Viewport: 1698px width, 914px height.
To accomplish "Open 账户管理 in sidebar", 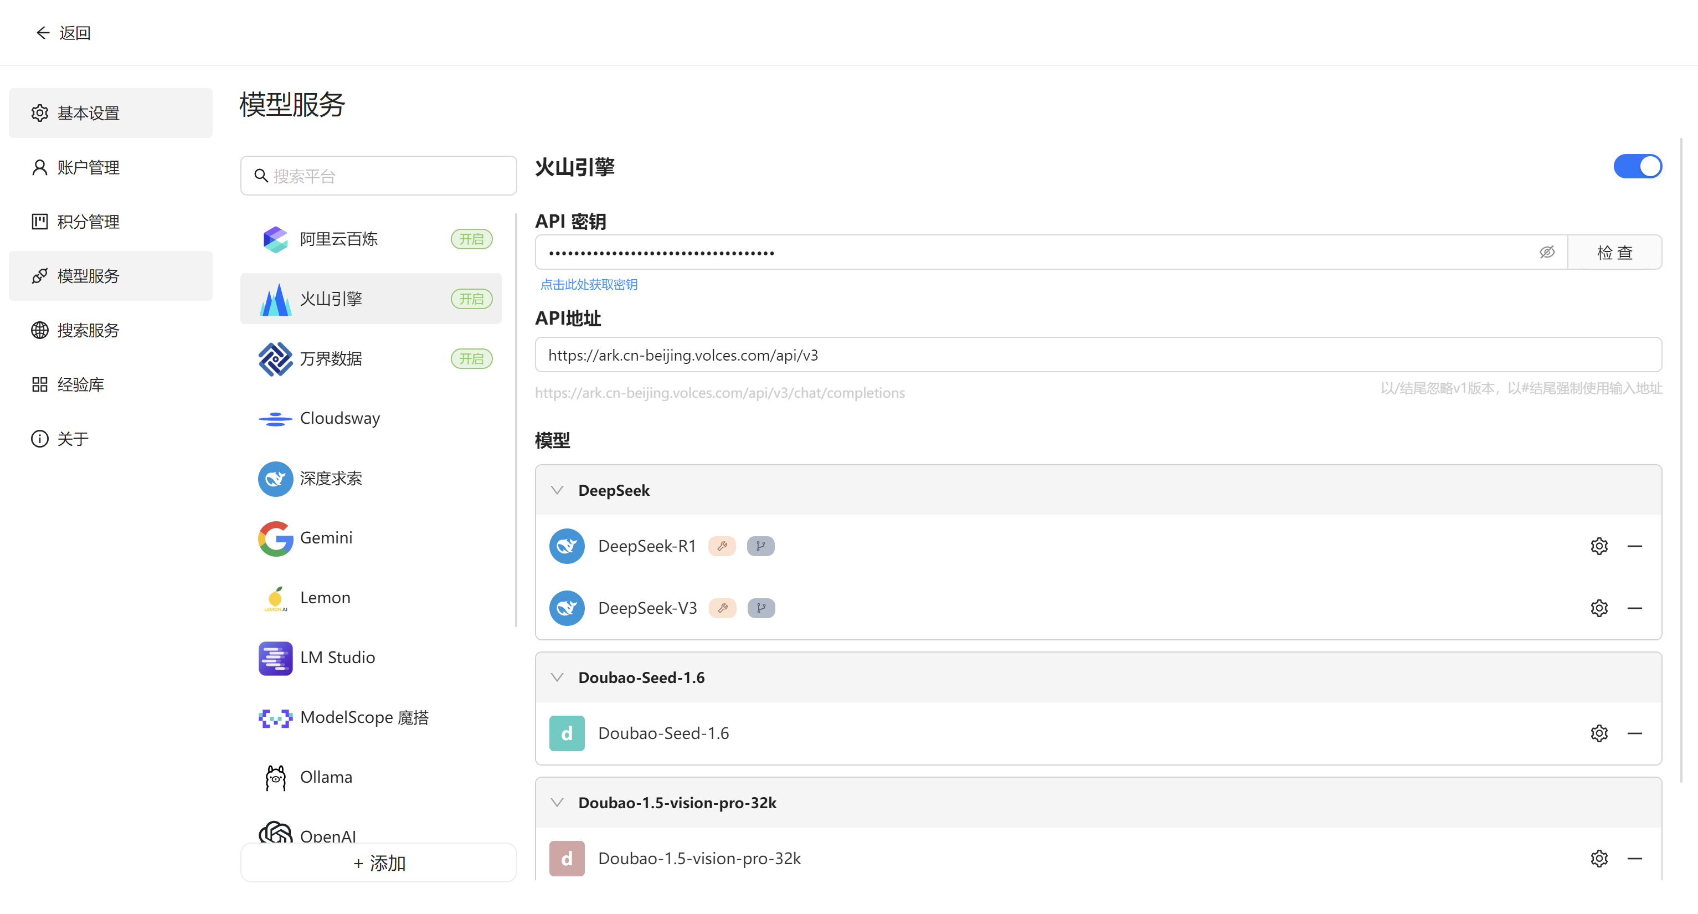I will (x=111, y=167).
